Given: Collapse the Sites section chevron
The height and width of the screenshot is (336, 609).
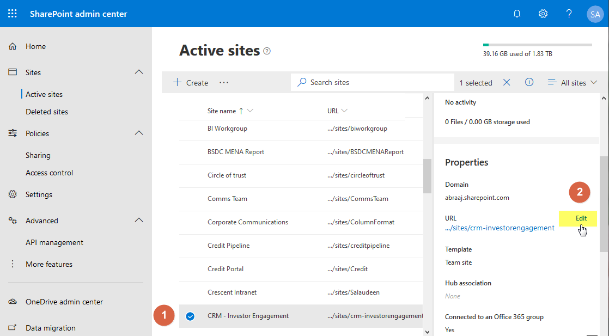Looking at the screenshot, I should pyautogui.click(x=139, y=72).
